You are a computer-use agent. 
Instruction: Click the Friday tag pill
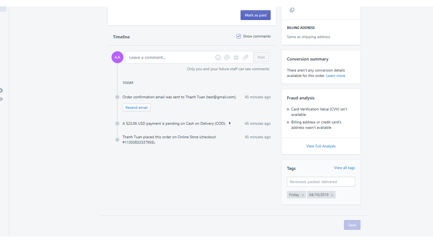click(x=294, y=195)
